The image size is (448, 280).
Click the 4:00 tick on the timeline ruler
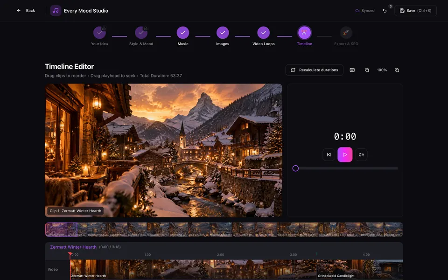[366, 255]
